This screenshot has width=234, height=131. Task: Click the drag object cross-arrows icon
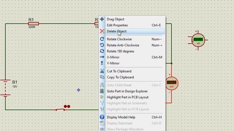pos(102,19)
